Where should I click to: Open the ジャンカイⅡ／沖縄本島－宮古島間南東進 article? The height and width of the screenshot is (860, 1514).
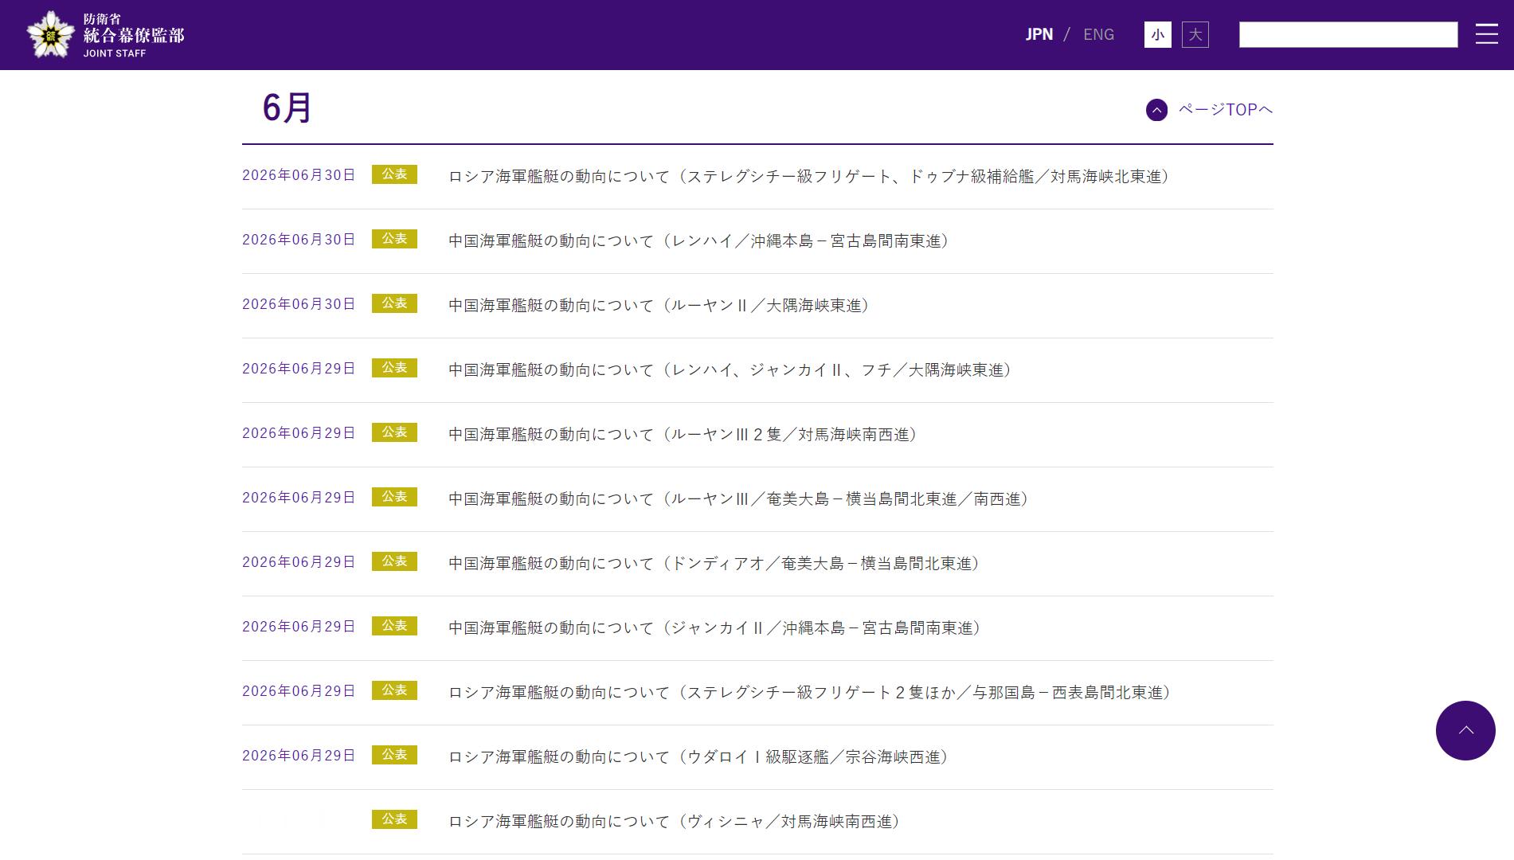tap(714, 628)
